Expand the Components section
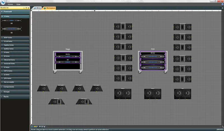224x131 pixels. 15,87
